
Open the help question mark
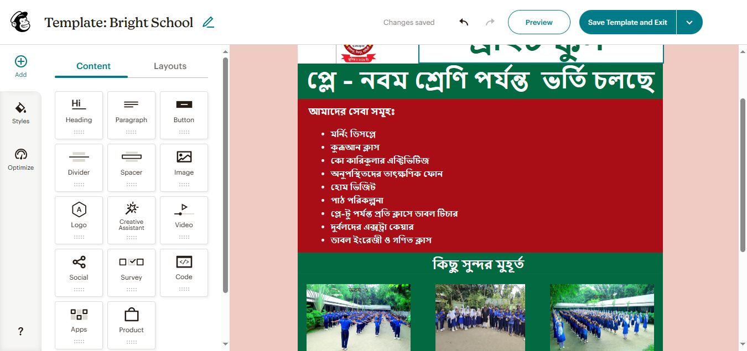point(20,331)
